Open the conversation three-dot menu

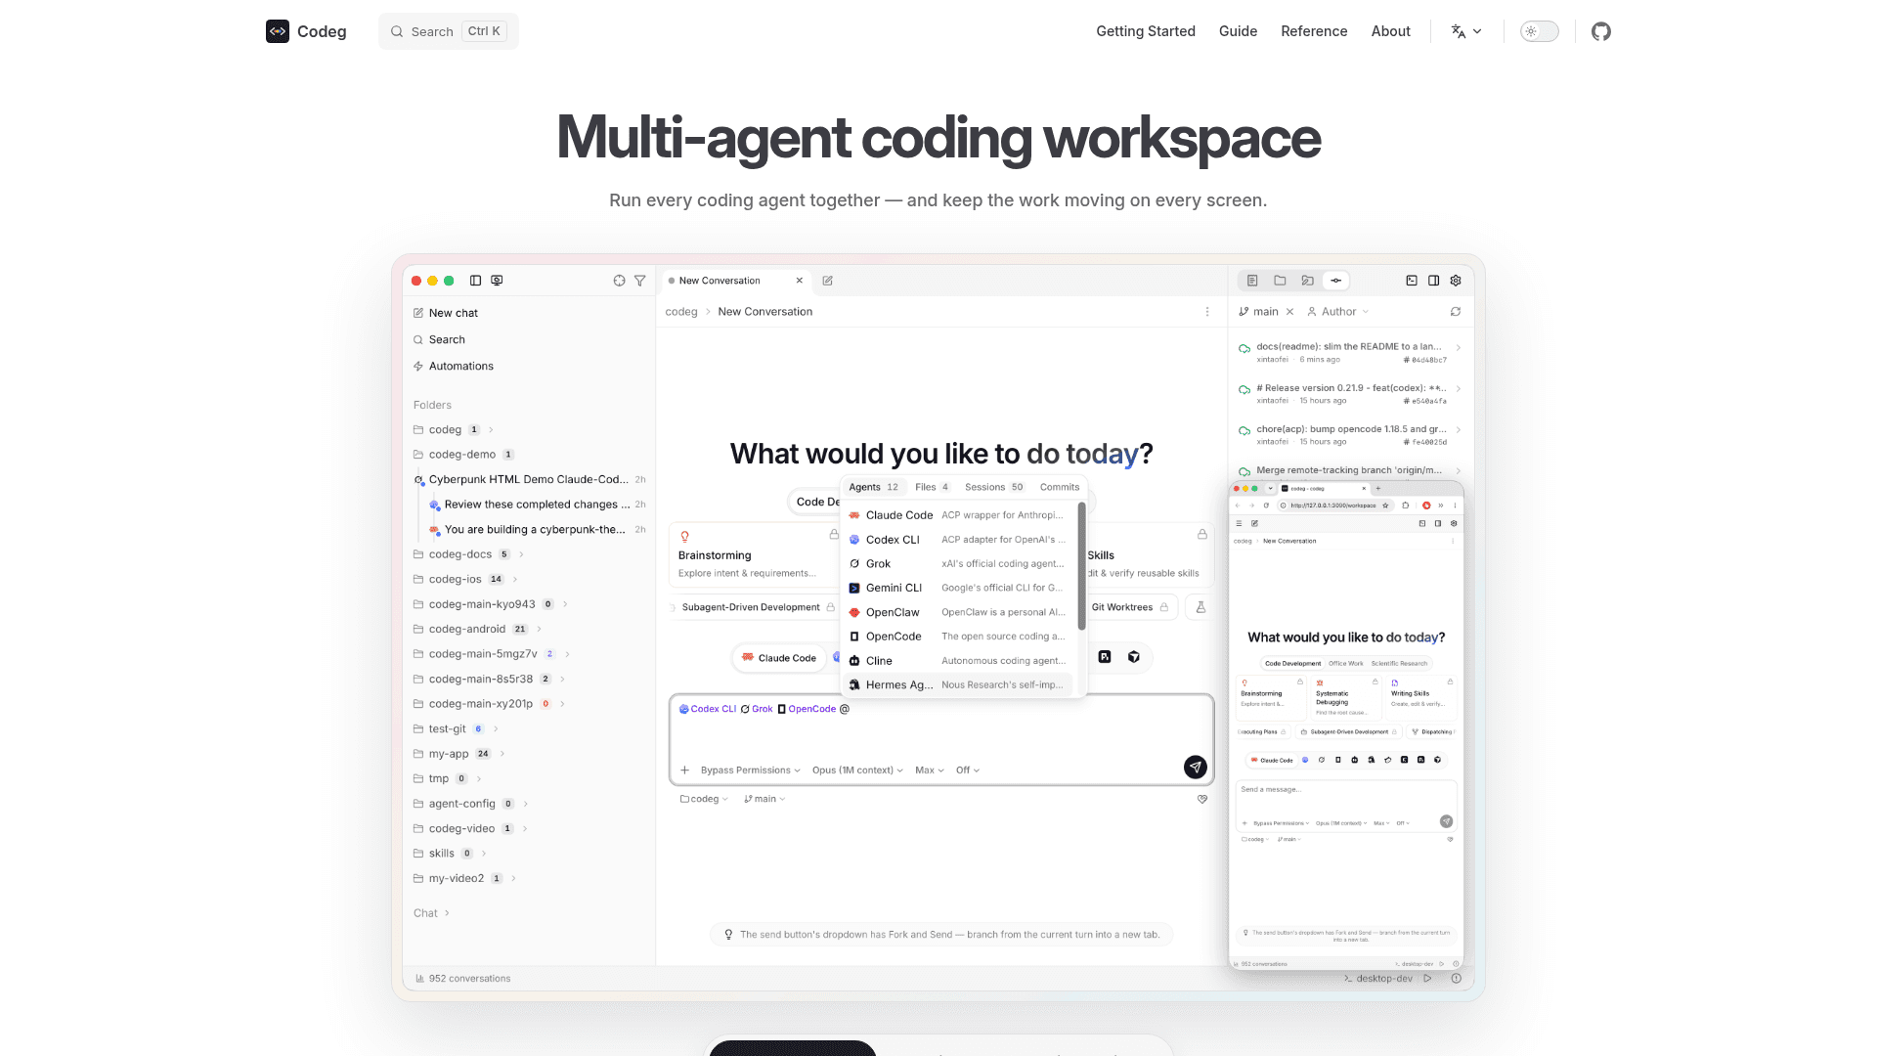1207,312
